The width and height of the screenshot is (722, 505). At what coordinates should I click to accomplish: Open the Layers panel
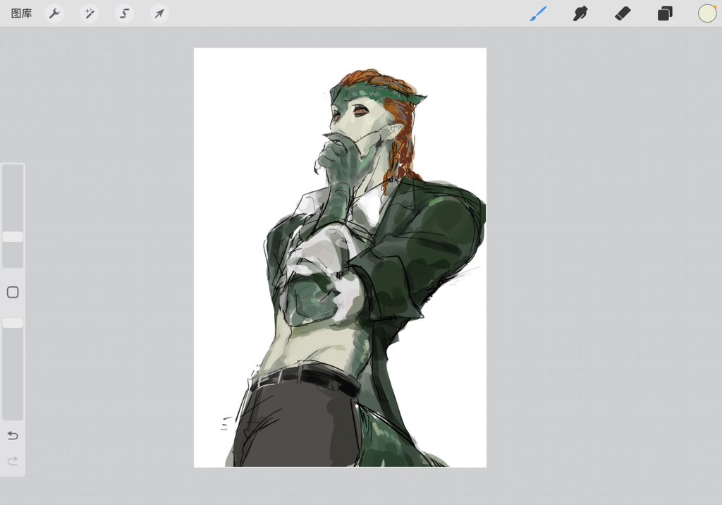click(x=665, y=14)
